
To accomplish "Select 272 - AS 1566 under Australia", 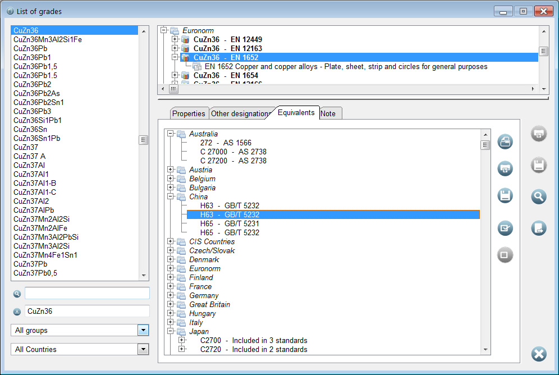I will point(226,143).
